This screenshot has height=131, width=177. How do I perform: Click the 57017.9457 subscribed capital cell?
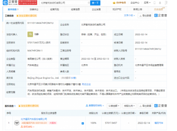coord(111,123)
